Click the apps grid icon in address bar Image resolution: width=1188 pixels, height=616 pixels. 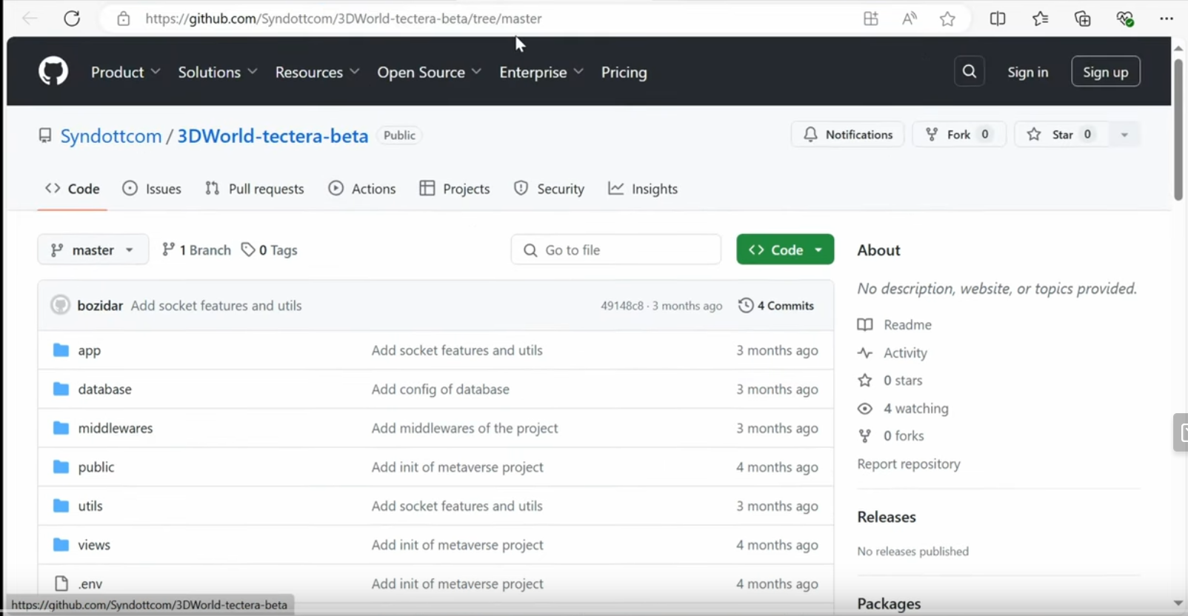871,19
